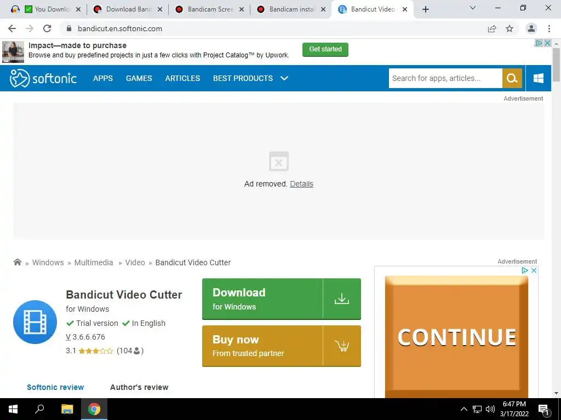Click AdChoices icon on CONTINUE ad
The width and height of the screenshot is (561, 420).
(525, 270)
